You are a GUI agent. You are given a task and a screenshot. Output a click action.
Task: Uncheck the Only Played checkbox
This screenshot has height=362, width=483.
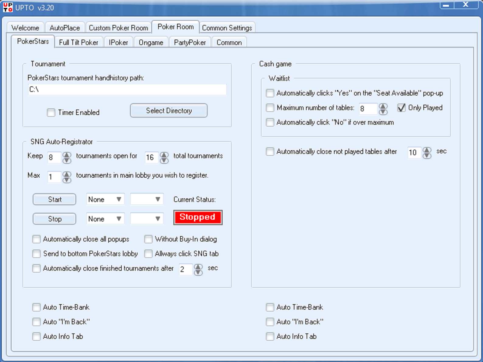[401, 108]
